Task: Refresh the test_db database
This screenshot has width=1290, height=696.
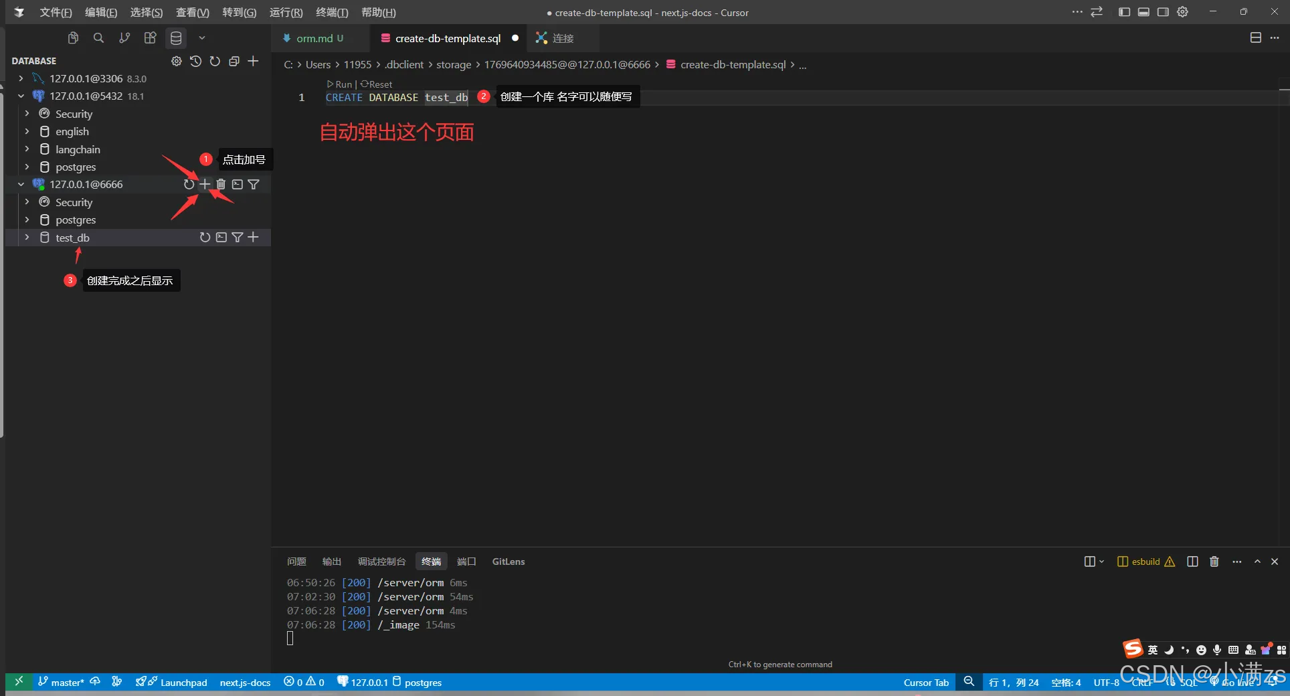Action: point(205,238)
